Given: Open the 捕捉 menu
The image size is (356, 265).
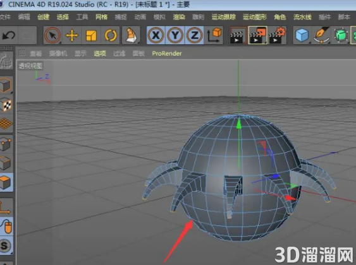Looking at the screenshot, I should tap(121, 17).
